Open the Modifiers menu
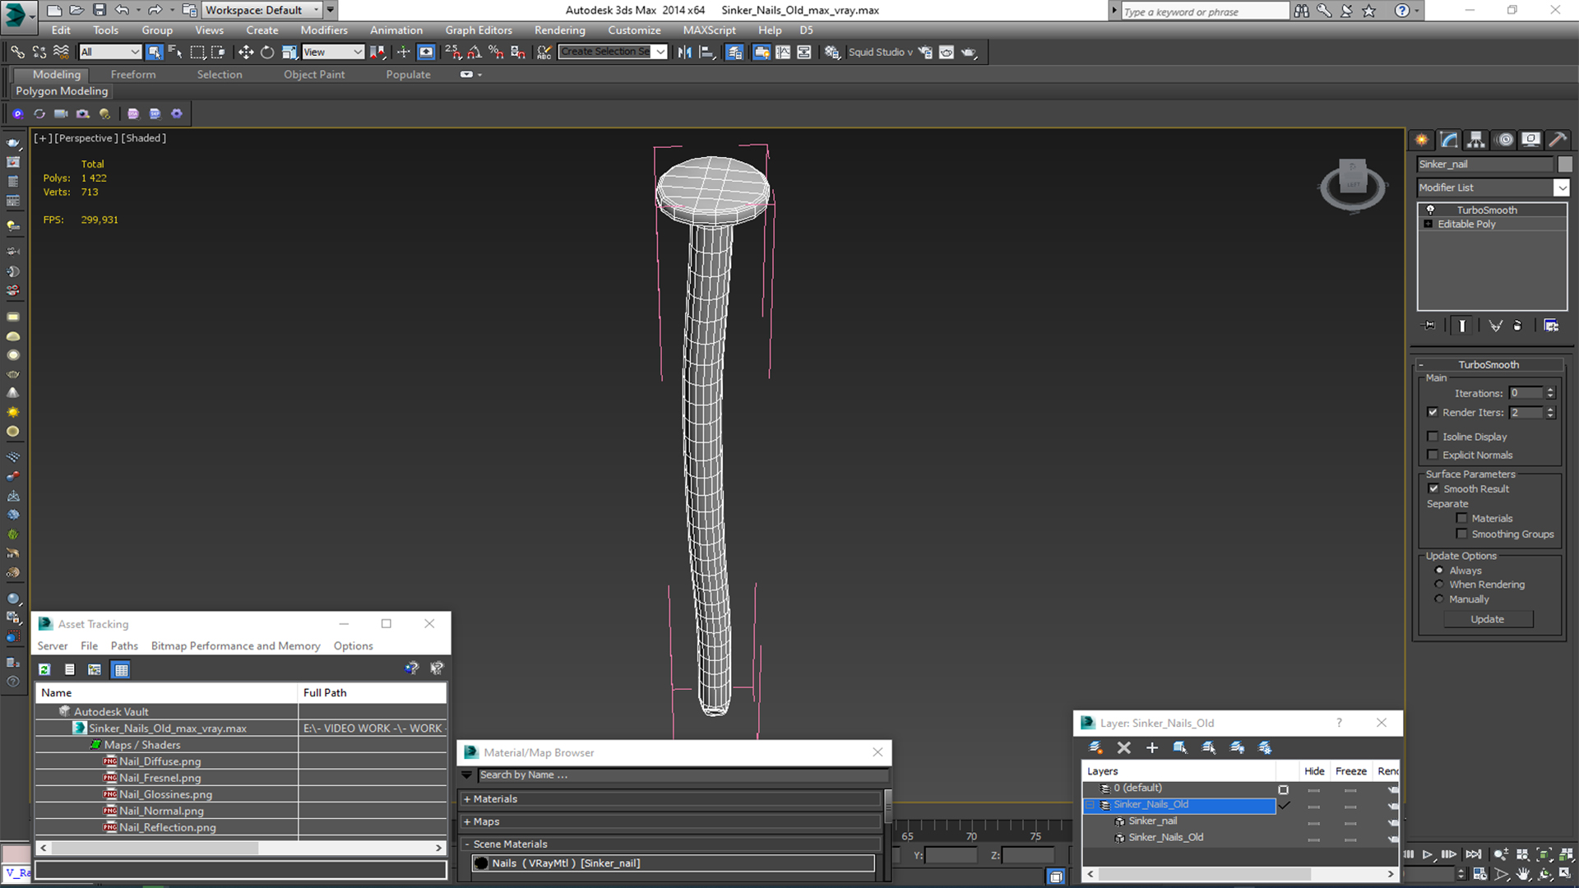This screenshot has height=888, width=1579. click(x=324, y=30)
